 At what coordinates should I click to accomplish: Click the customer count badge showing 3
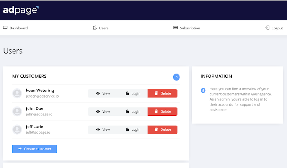coord(176,77)
